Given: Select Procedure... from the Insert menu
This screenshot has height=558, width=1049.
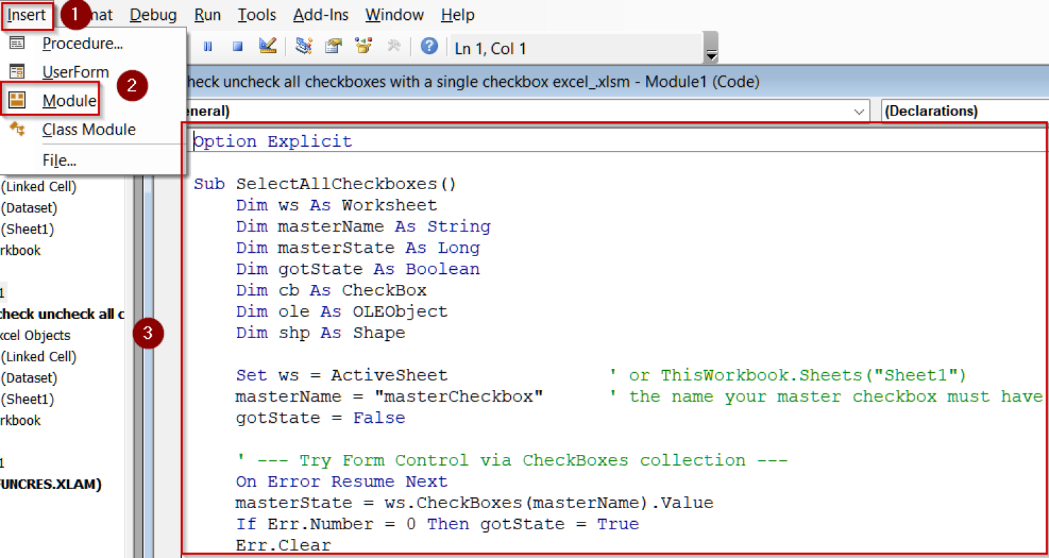Looking at the screenshot, I should tap(82, 44).
